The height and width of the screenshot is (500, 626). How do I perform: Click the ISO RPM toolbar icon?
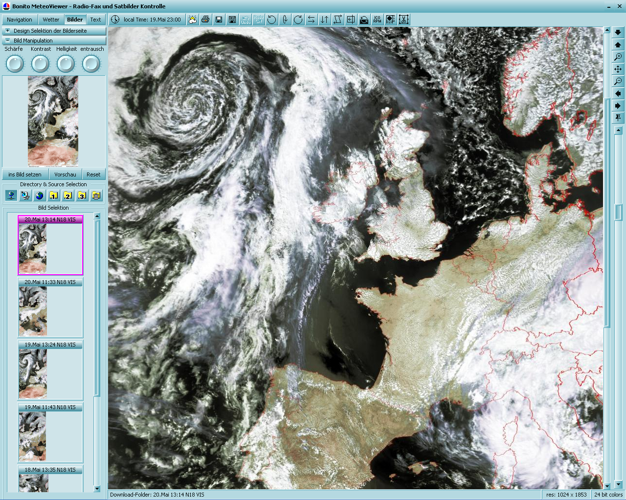click(377, 20)
